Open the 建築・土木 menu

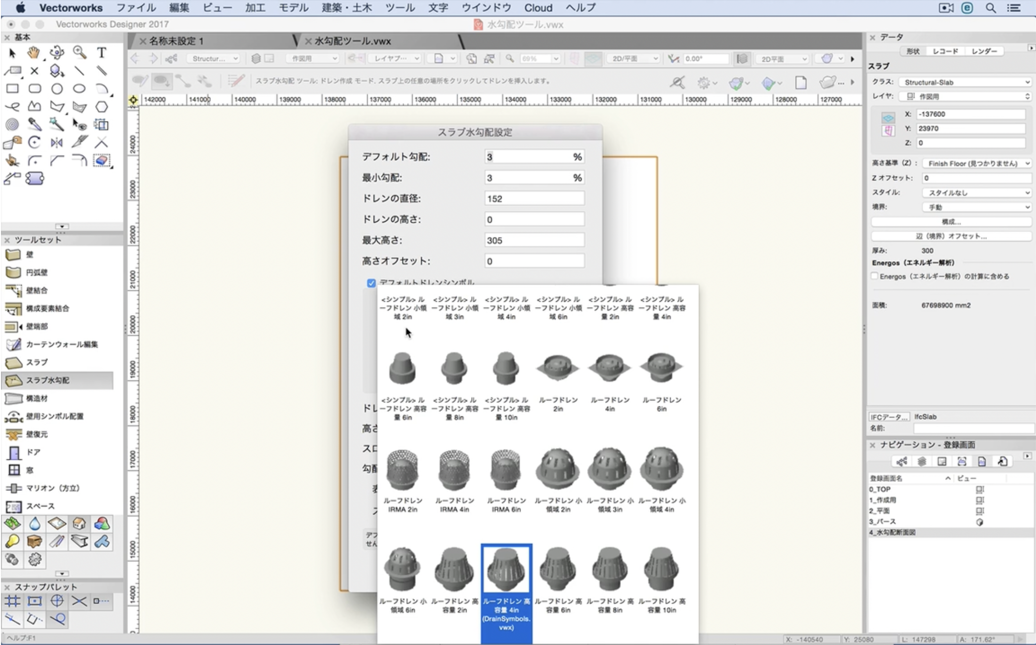tap(347, 8)
